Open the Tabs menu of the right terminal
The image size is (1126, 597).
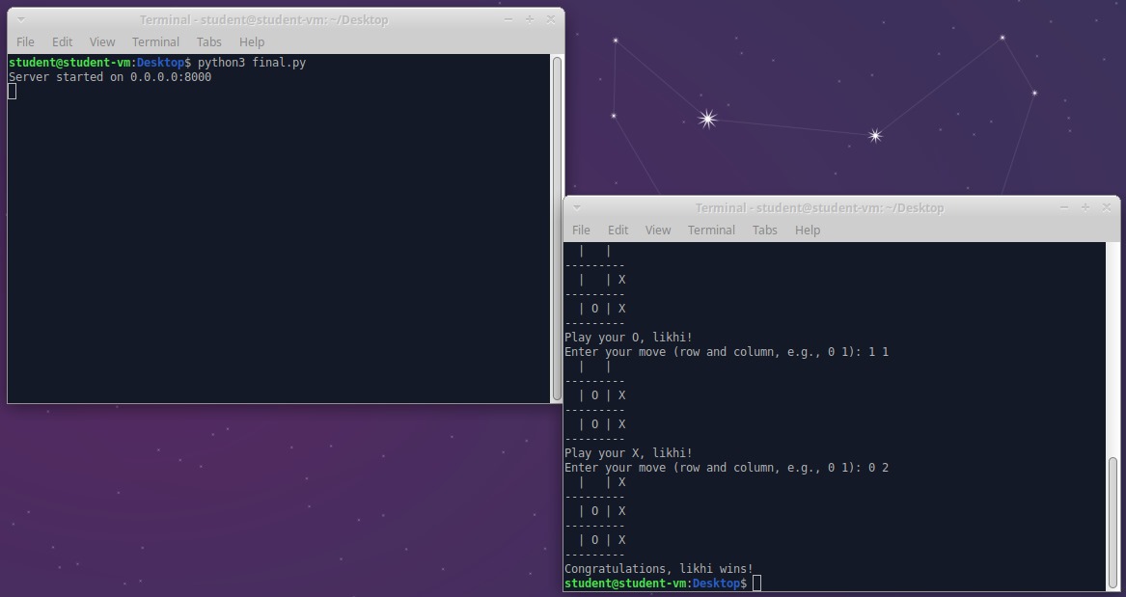pyautogui.click(x=764, y=230)
